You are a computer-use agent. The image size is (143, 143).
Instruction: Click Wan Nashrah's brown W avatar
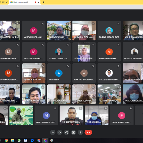84,73
